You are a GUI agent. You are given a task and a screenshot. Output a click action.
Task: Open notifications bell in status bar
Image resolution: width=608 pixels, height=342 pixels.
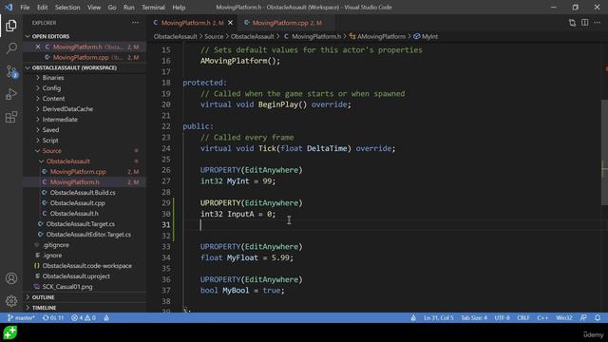click(598, 318)
